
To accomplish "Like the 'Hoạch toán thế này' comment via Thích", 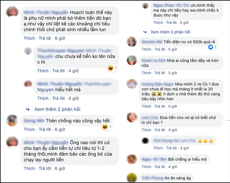I will coord(29,38).
